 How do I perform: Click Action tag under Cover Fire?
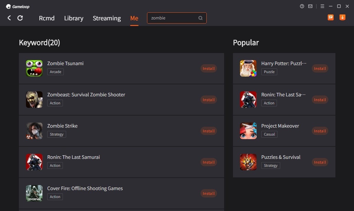(x=55, y=197)
